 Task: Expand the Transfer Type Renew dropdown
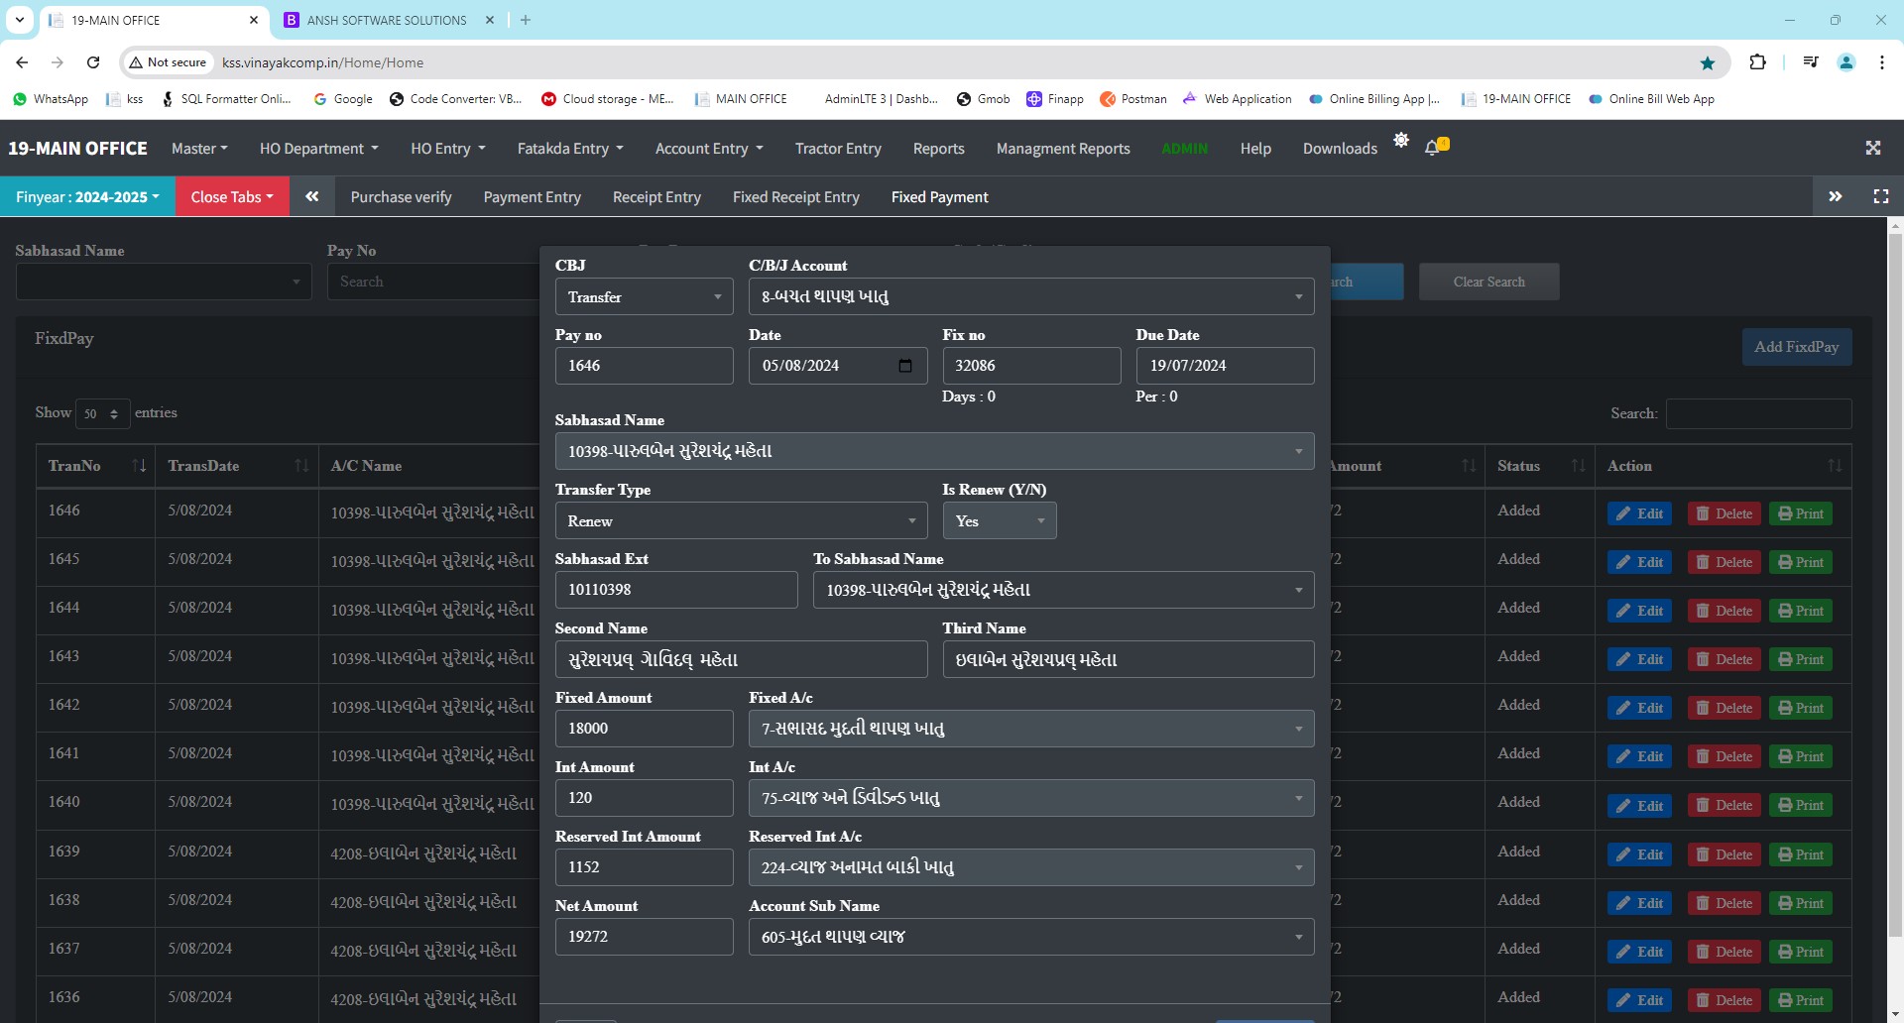(x=740, y=520)
